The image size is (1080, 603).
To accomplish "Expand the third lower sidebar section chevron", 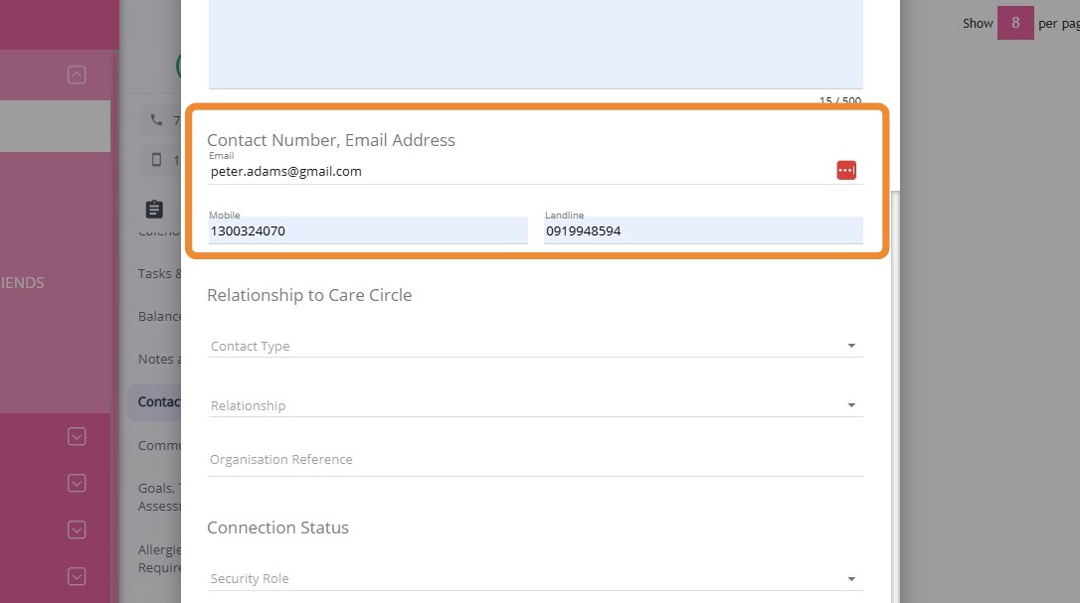I will 77,529.
